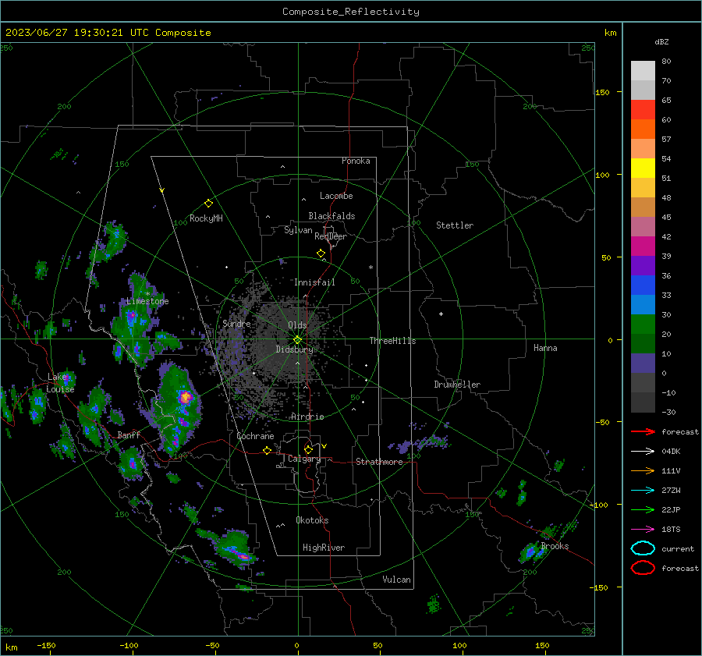Image resolution: width=702 pixels, height=656 pixels.
Task: Click the green 22JP arrow in legend
Action: pyautogui.click(x=643, y=509)
